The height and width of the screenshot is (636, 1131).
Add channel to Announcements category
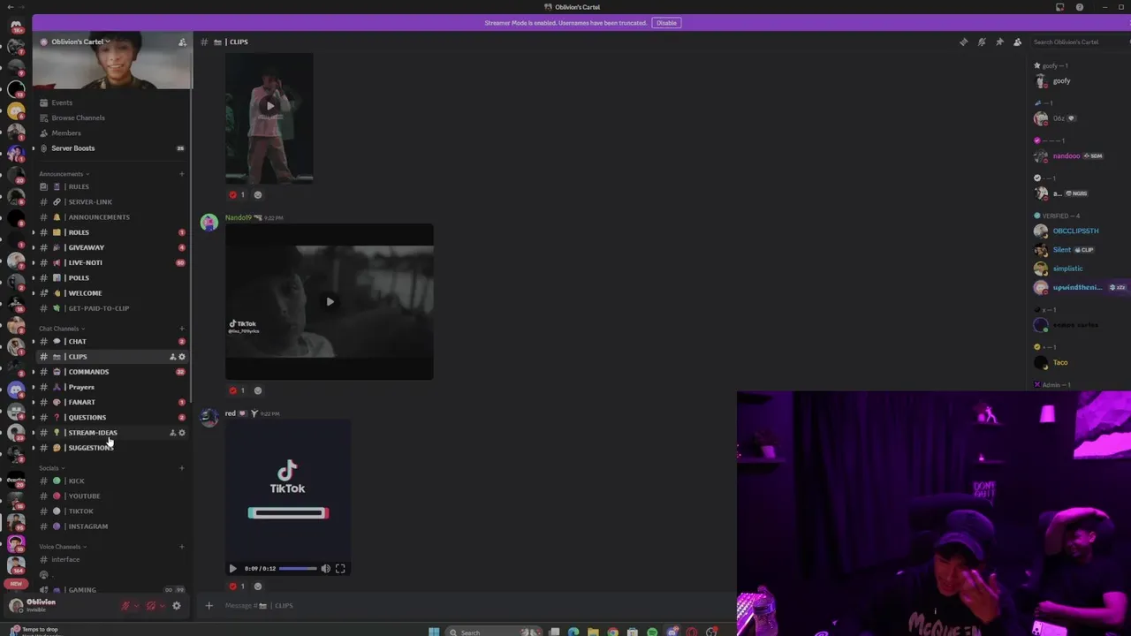182,174
